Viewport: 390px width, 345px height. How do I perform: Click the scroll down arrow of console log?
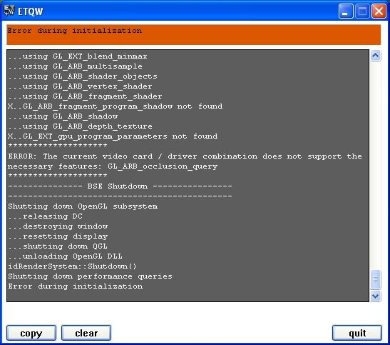(x=375, y=296)
